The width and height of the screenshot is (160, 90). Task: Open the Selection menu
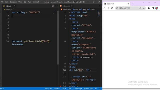(x=13, y=2)
